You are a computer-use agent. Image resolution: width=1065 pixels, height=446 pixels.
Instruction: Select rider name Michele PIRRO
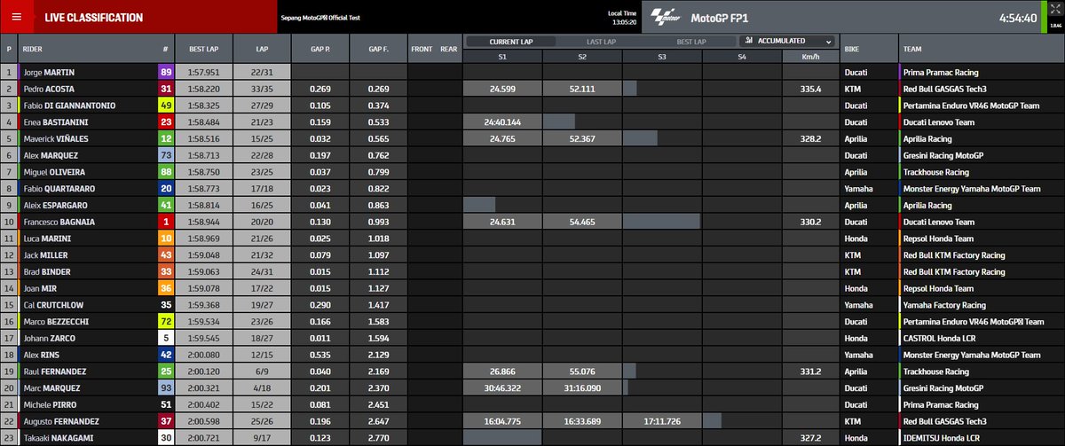click(50, 405)
